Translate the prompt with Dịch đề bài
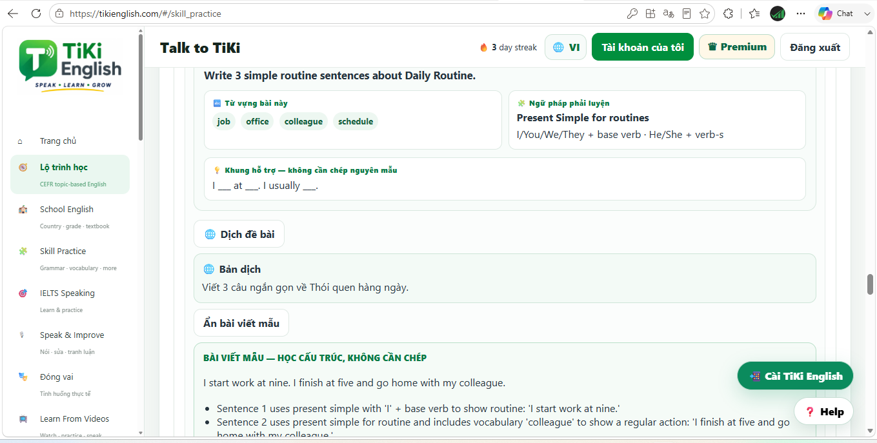This screenshot has height=443, width=877. point(239,235)
